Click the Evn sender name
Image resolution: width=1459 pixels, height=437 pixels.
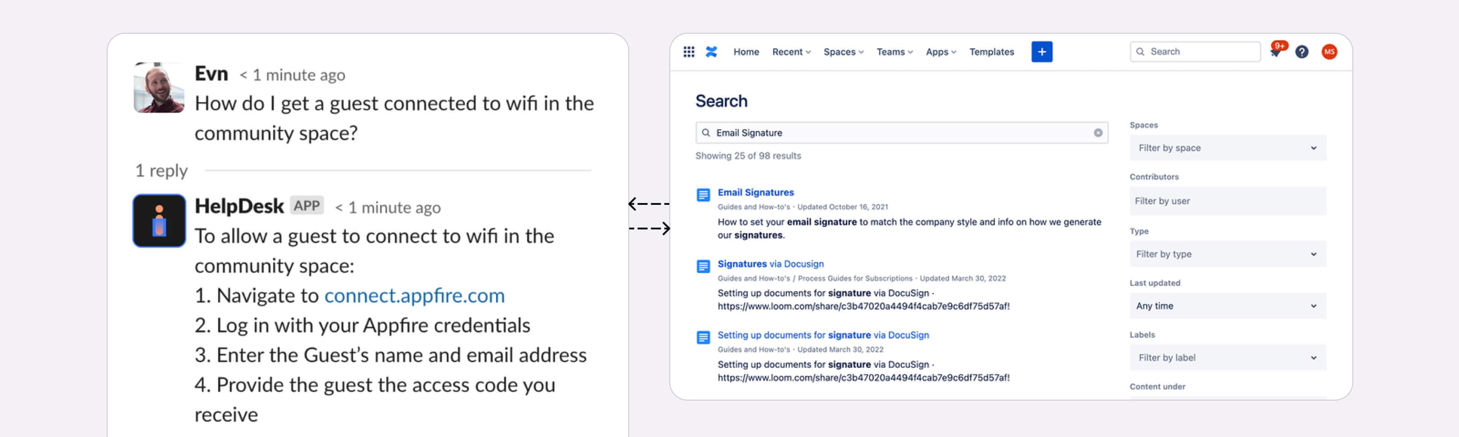point(211,73)
